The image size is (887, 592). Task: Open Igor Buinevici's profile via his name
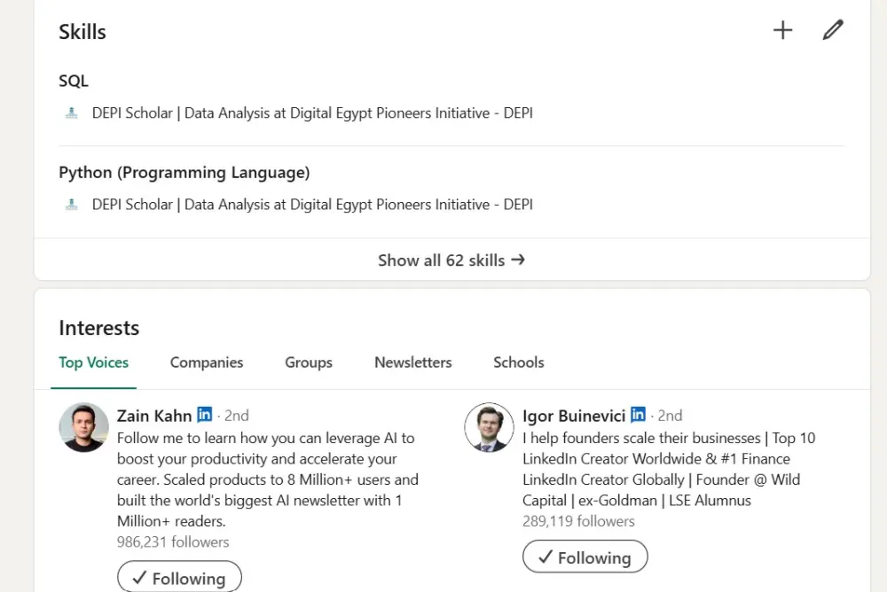point(573,415)
